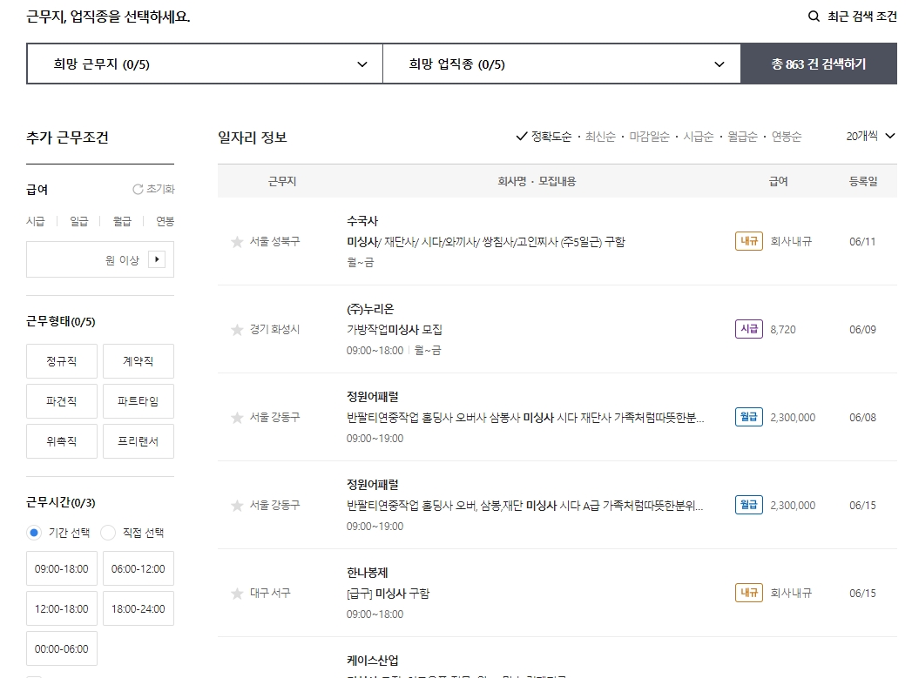912x678 pixels.
Task: Click the arrow inside the 원 이상 field
Action: coord(156,258)
